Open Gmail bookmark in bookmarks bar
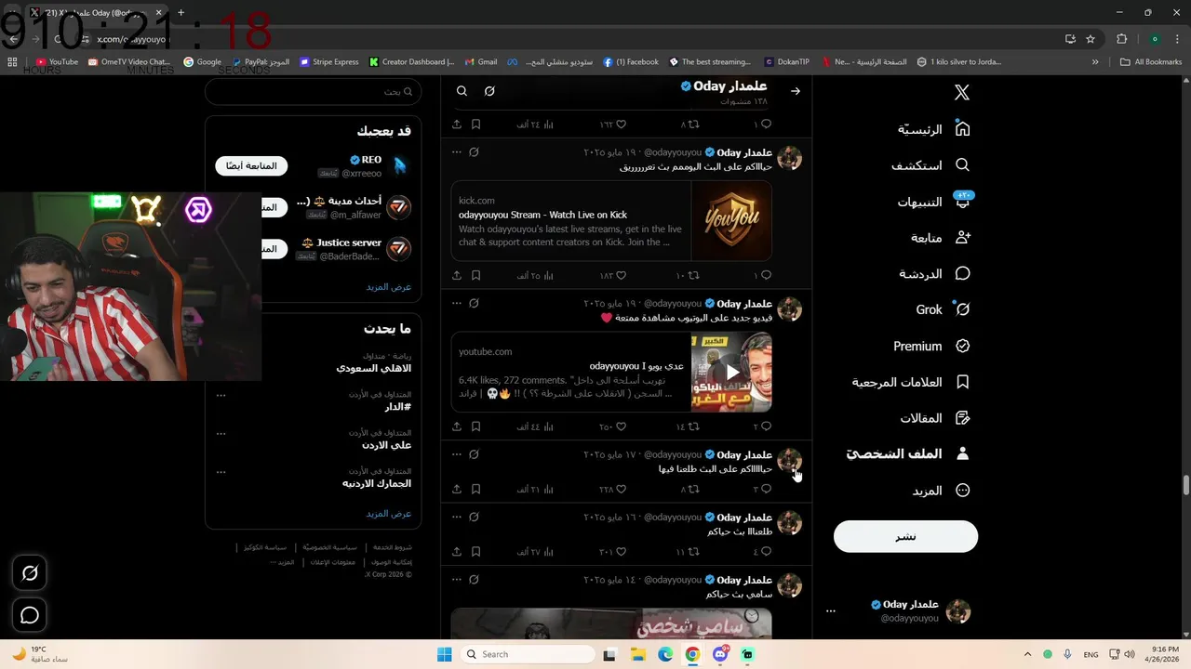Viewport: 1191px width, 669px height. (481, 61)
